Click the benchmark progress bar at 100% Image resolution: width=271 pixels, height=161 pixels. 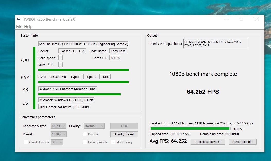[190, 128]
